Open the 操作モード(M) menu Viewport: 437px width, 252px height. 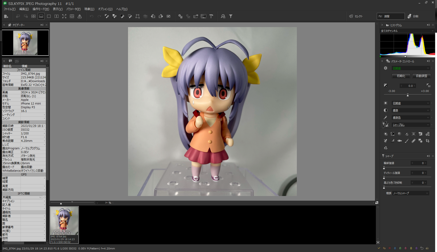(x=41, y=9)
